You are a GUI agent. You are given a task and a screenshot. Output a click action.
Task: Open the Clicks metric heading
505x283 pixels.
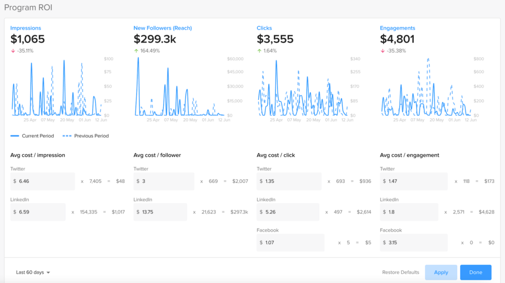click(x=264, y=28)
